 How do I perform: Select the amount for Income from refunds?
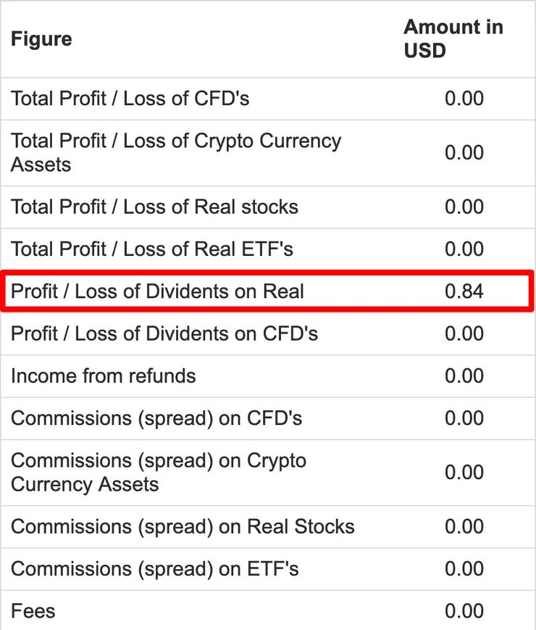click(464, 376)
